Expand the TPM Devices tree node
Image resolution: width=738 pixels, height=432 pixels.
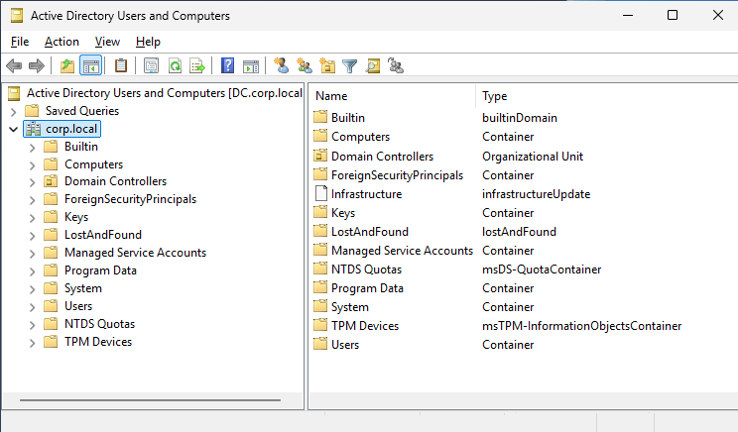pos(32,343)
